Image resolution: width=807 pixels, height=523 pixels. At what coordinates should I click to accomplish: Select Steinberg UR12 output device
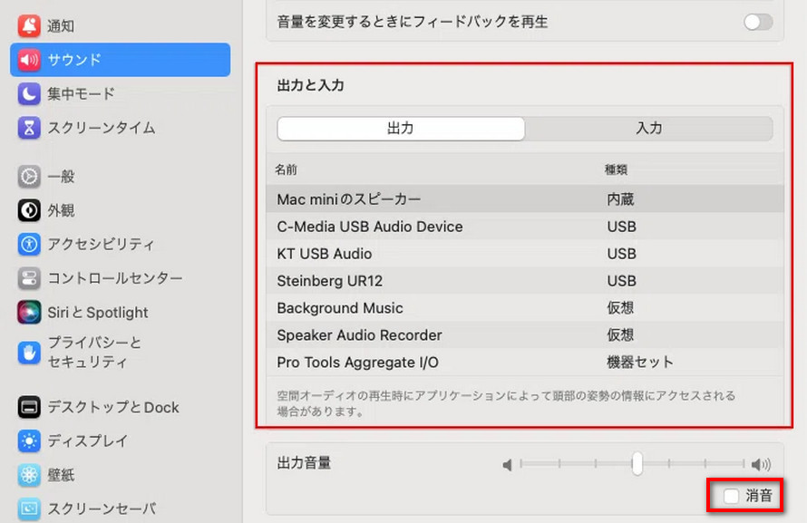525,281
